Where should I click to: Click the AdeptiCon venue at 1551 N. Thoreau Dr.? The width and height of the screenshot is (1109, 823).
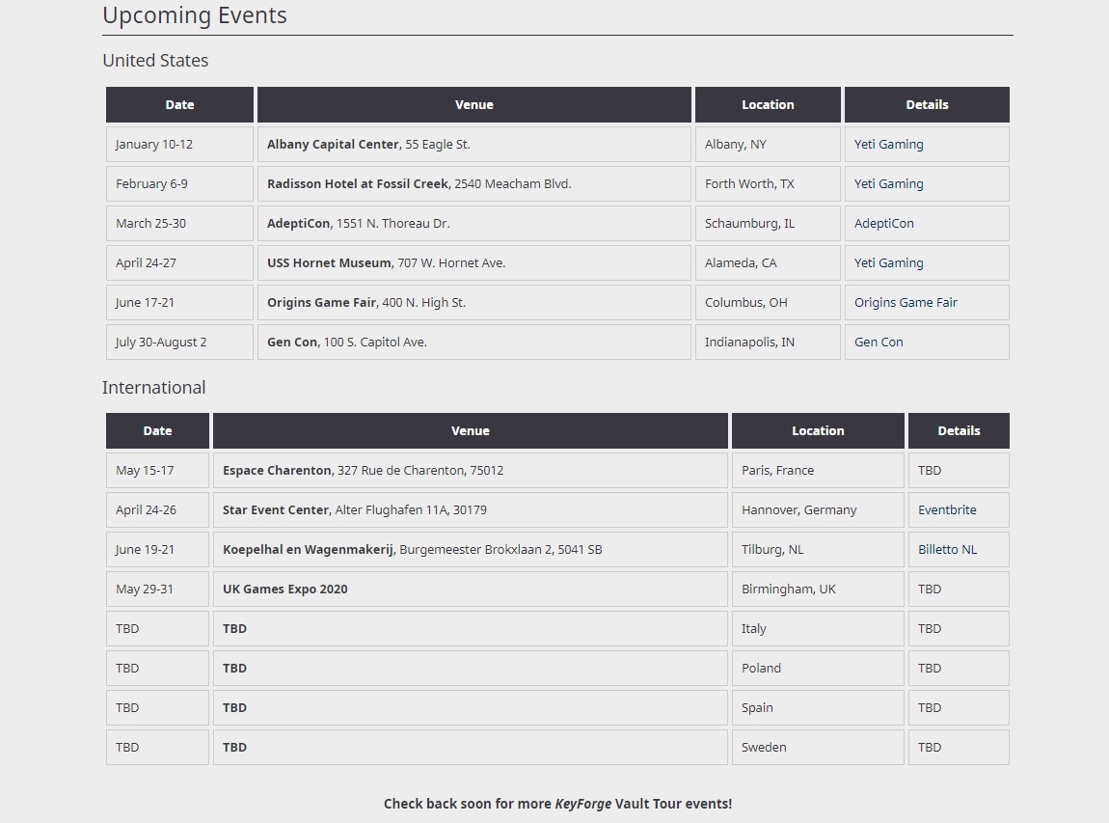[x=473, y=224]
